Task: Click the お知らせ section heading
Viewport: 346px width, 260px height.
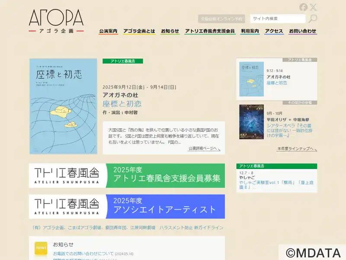Action: tap(63, 244)
